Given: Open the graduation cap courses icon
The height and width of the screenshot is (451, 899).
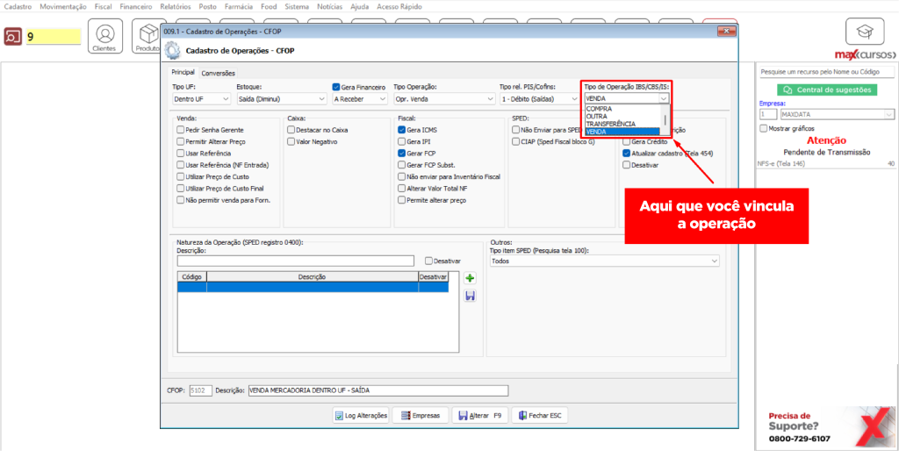Looking at the screenshot, I should tap(864, 34).
